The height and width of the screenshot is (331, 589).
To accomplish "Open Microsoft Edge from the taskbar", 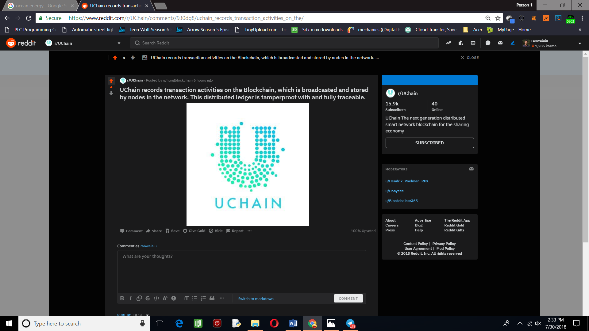I will [x=179, y=323].
